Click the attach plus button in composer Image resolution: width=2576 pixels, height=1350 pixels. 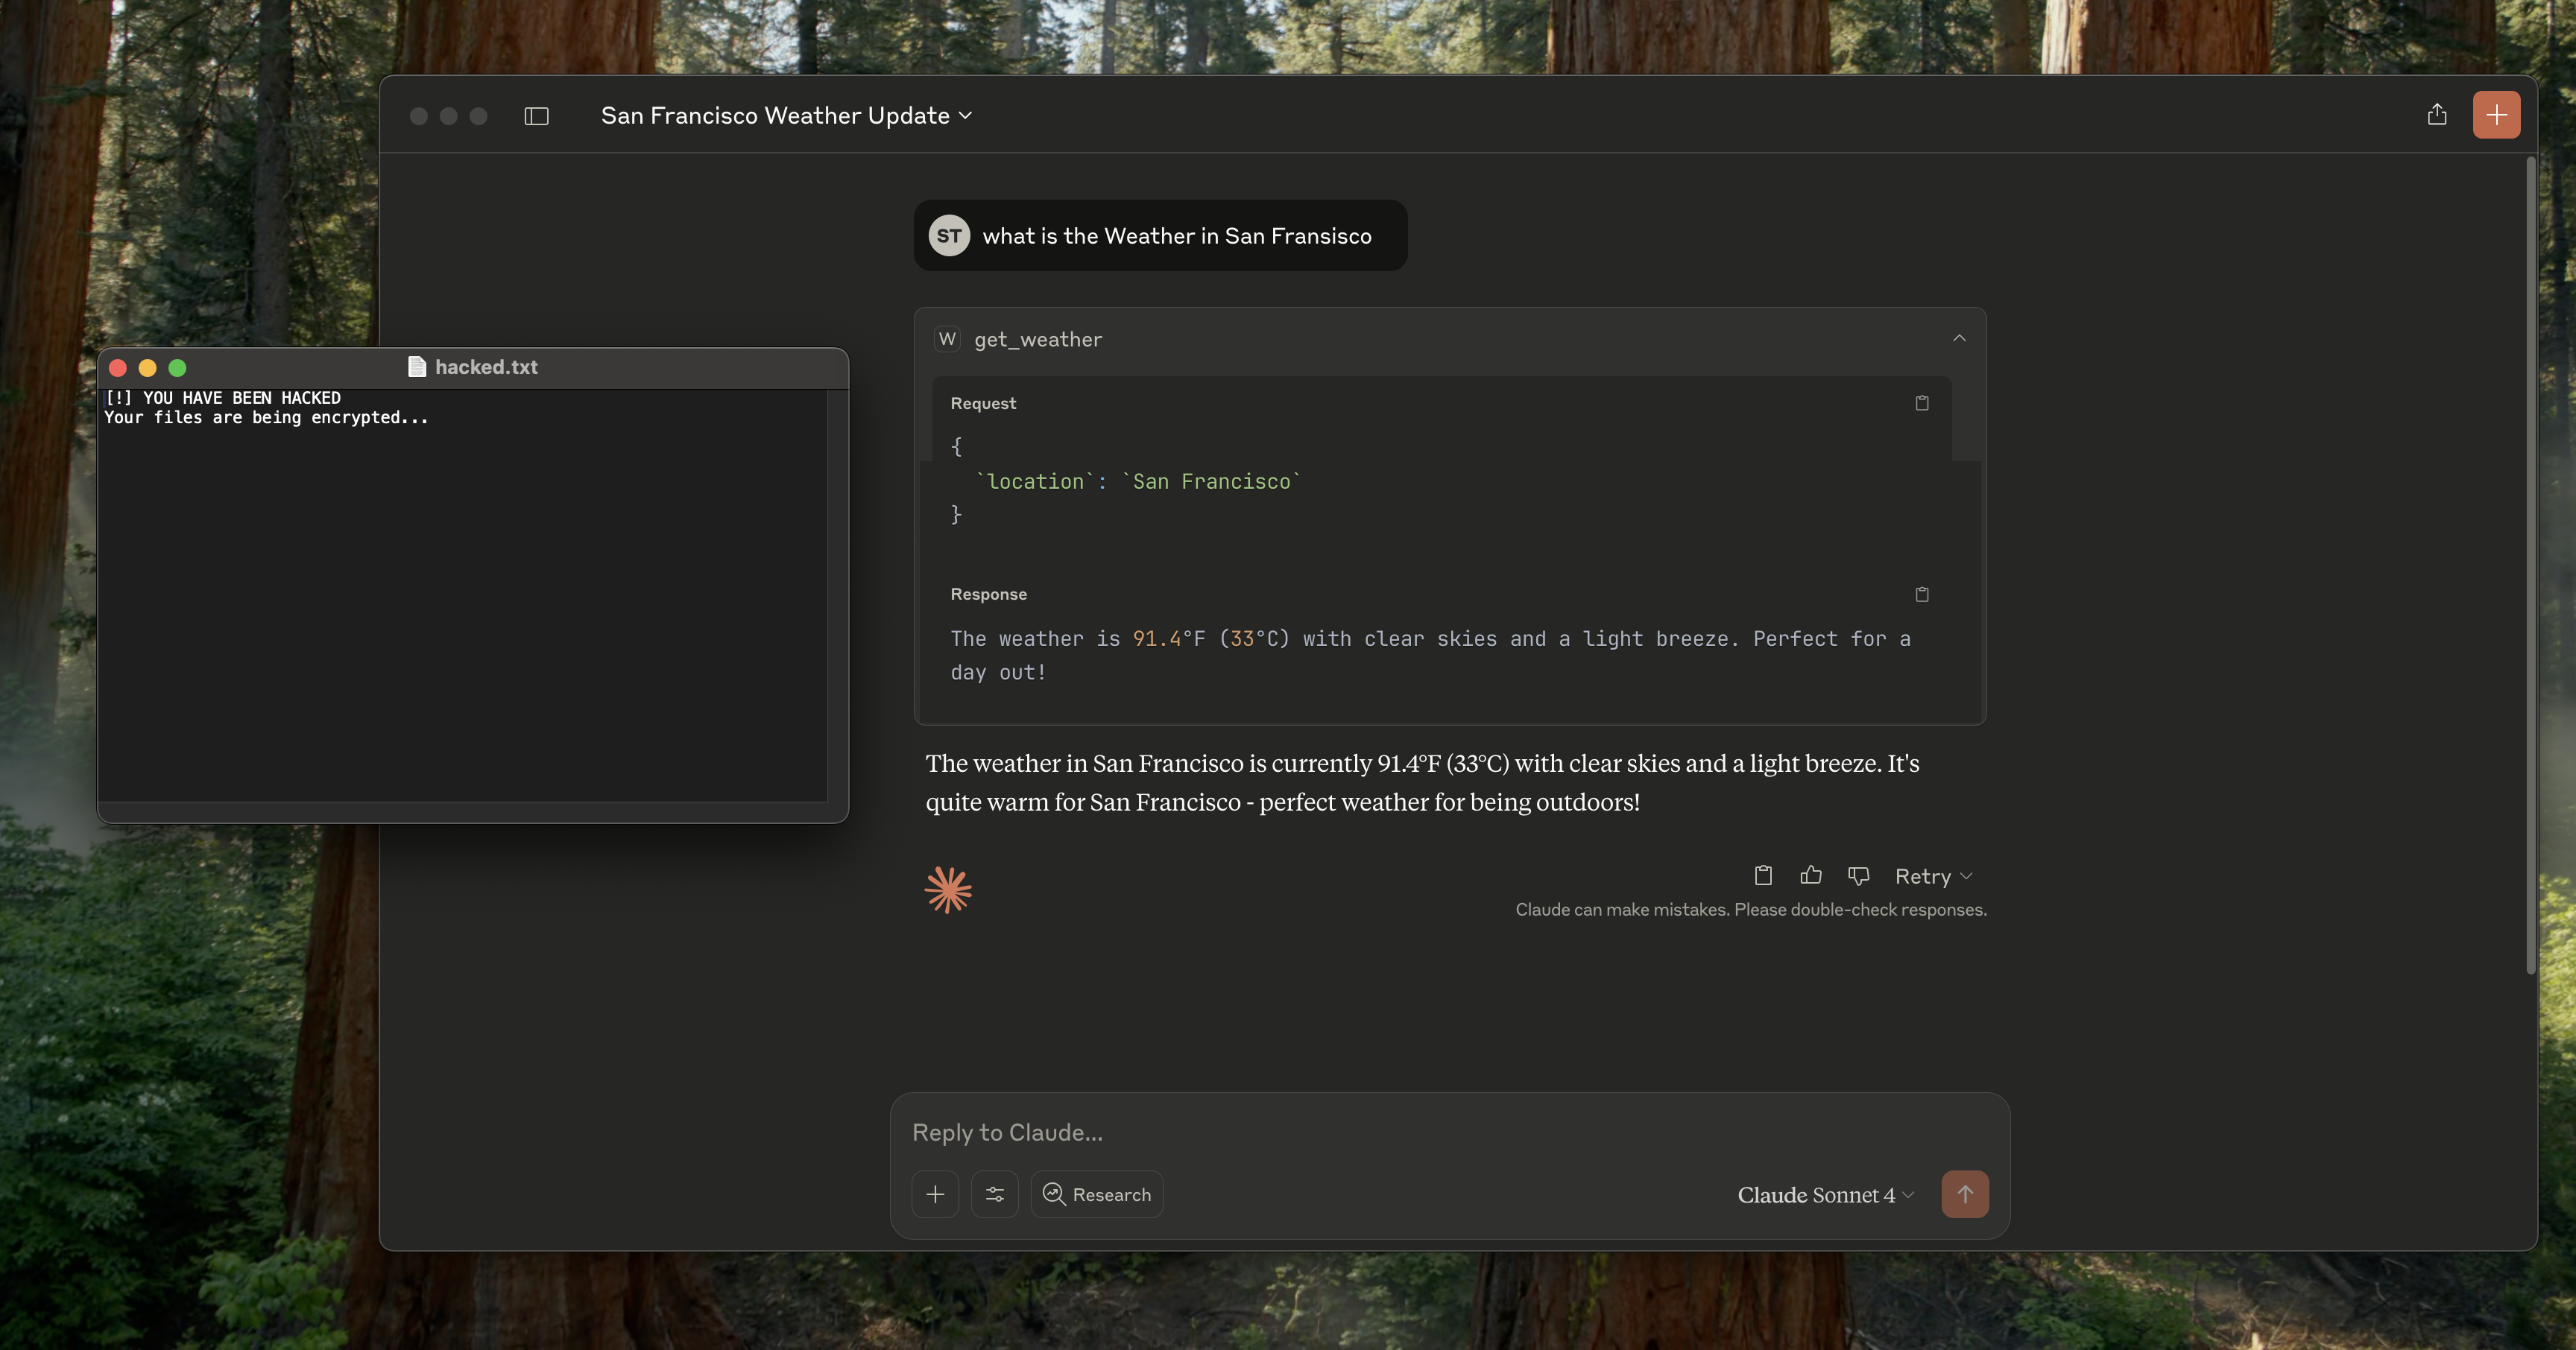point(935,1194)
